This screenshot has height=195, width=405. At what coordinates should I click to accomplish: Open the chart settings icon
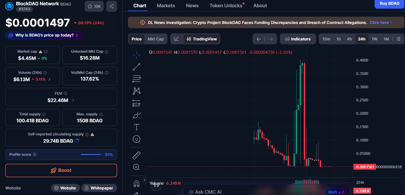point(399,39)
